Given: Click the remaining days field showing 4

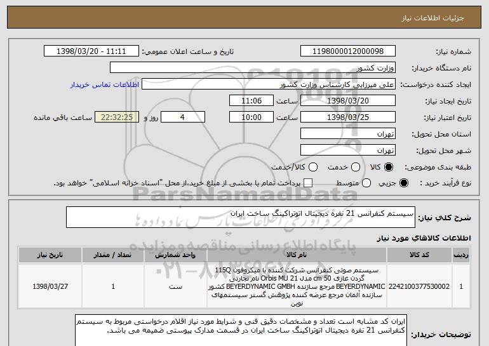Looking at the screenshot, I should (x=183, y=117).
